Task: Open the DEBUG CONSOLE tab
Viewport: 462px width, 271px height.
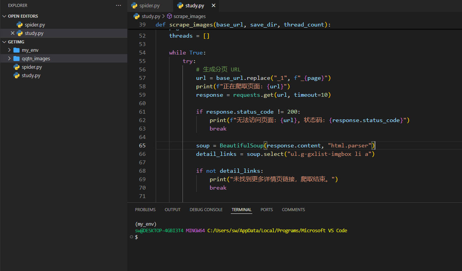Action: (x=206, y=210)
